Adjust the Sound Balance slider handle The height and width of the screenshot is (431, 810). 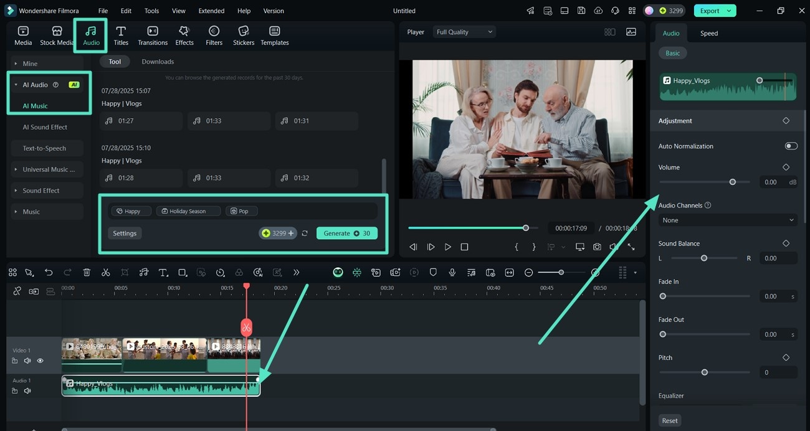click(704, 258)
